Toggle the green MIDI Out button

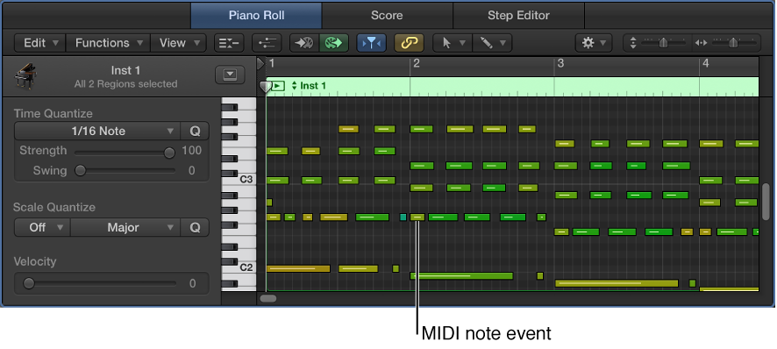click(x=334, y=43)
